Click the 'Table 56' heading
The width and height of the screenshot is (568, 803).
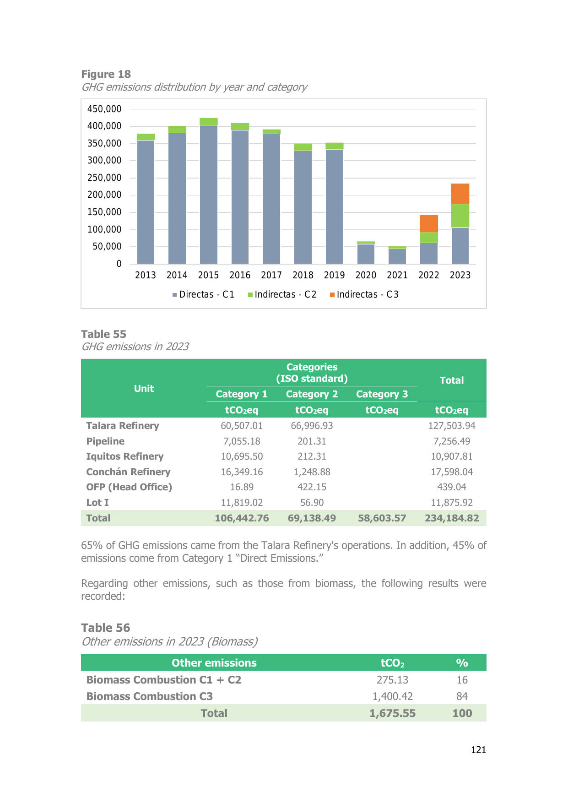105,628
